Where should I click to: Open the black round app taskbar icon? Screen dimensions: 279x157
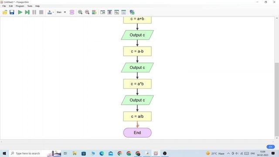click(165, 153)
